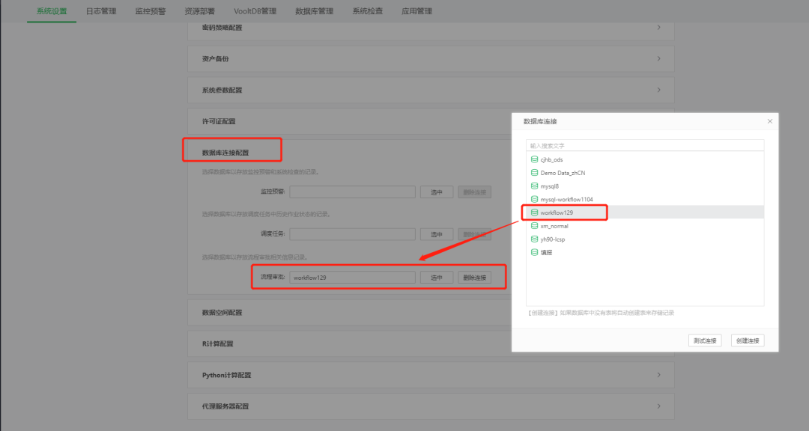Open the 系统检查 tab
This screenshot has height=431, width=809.
click(367, 10)
